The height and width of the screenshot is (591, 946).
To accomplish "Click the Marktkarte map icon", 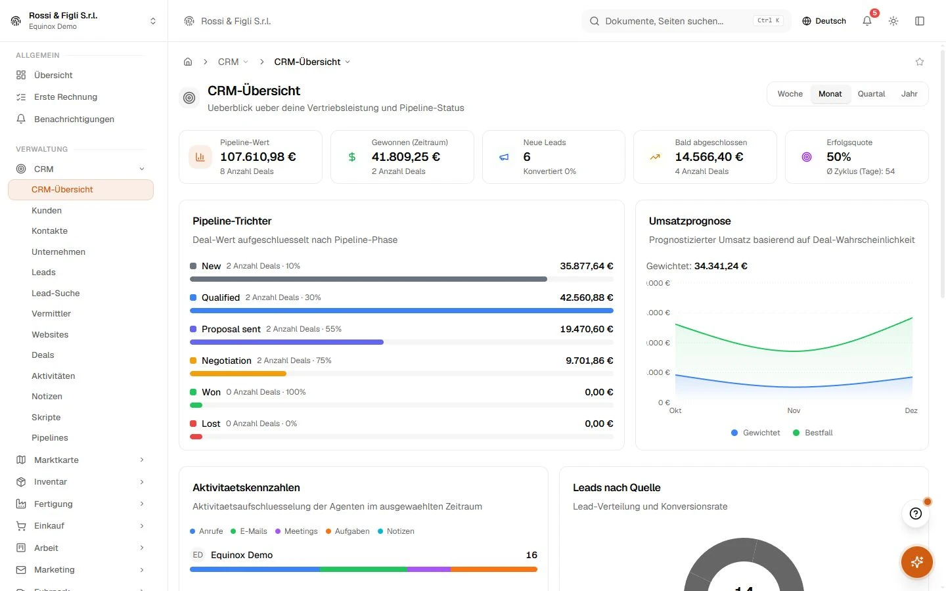I will point(21,460).
